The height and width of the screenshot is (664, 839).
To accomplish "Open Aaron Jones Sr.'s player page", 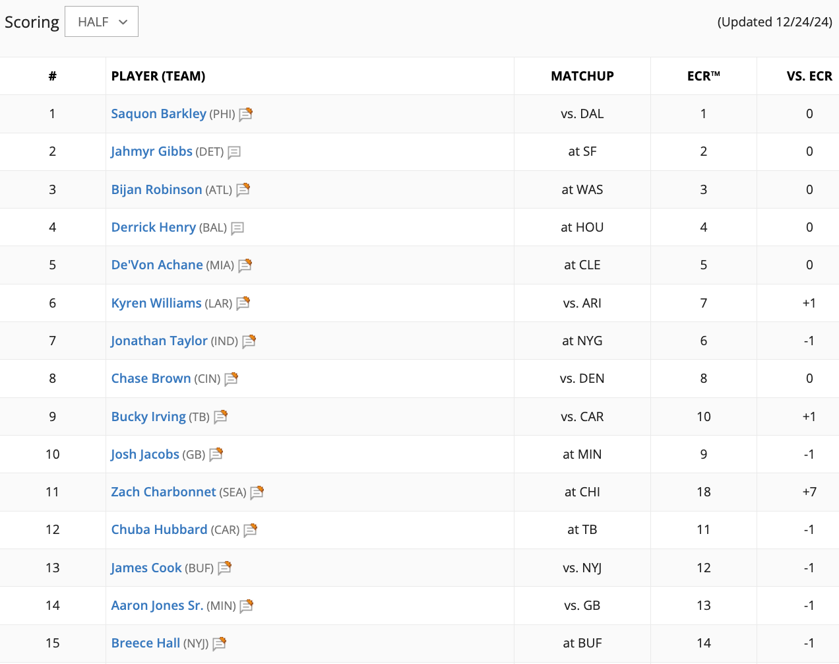I will [157, 605].
